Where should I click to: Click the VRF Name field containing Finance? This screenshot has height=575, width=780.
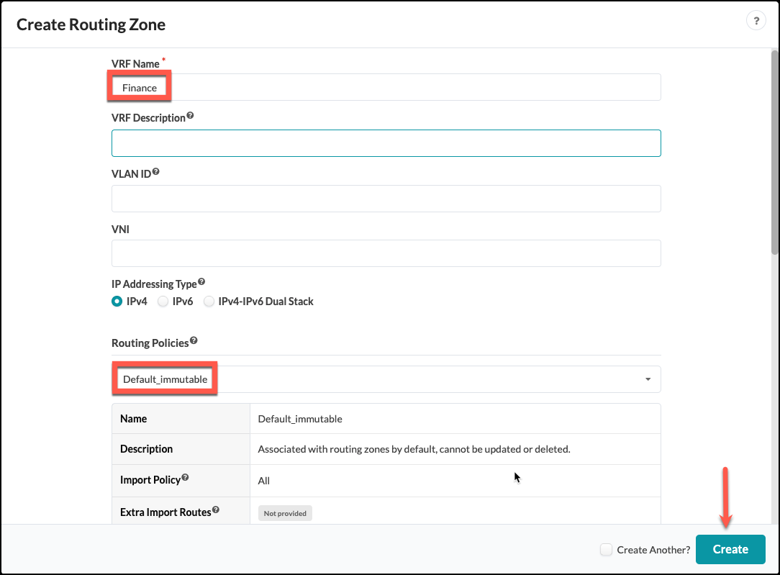[386, 88]
